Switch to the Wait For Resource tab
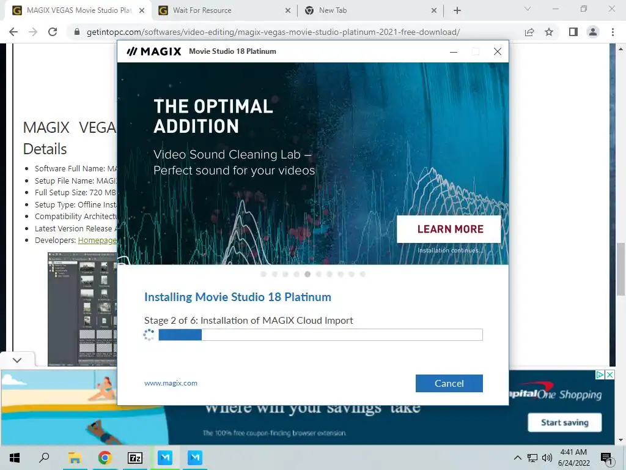This screenshot has height=470, width=626. coord(224,10)
